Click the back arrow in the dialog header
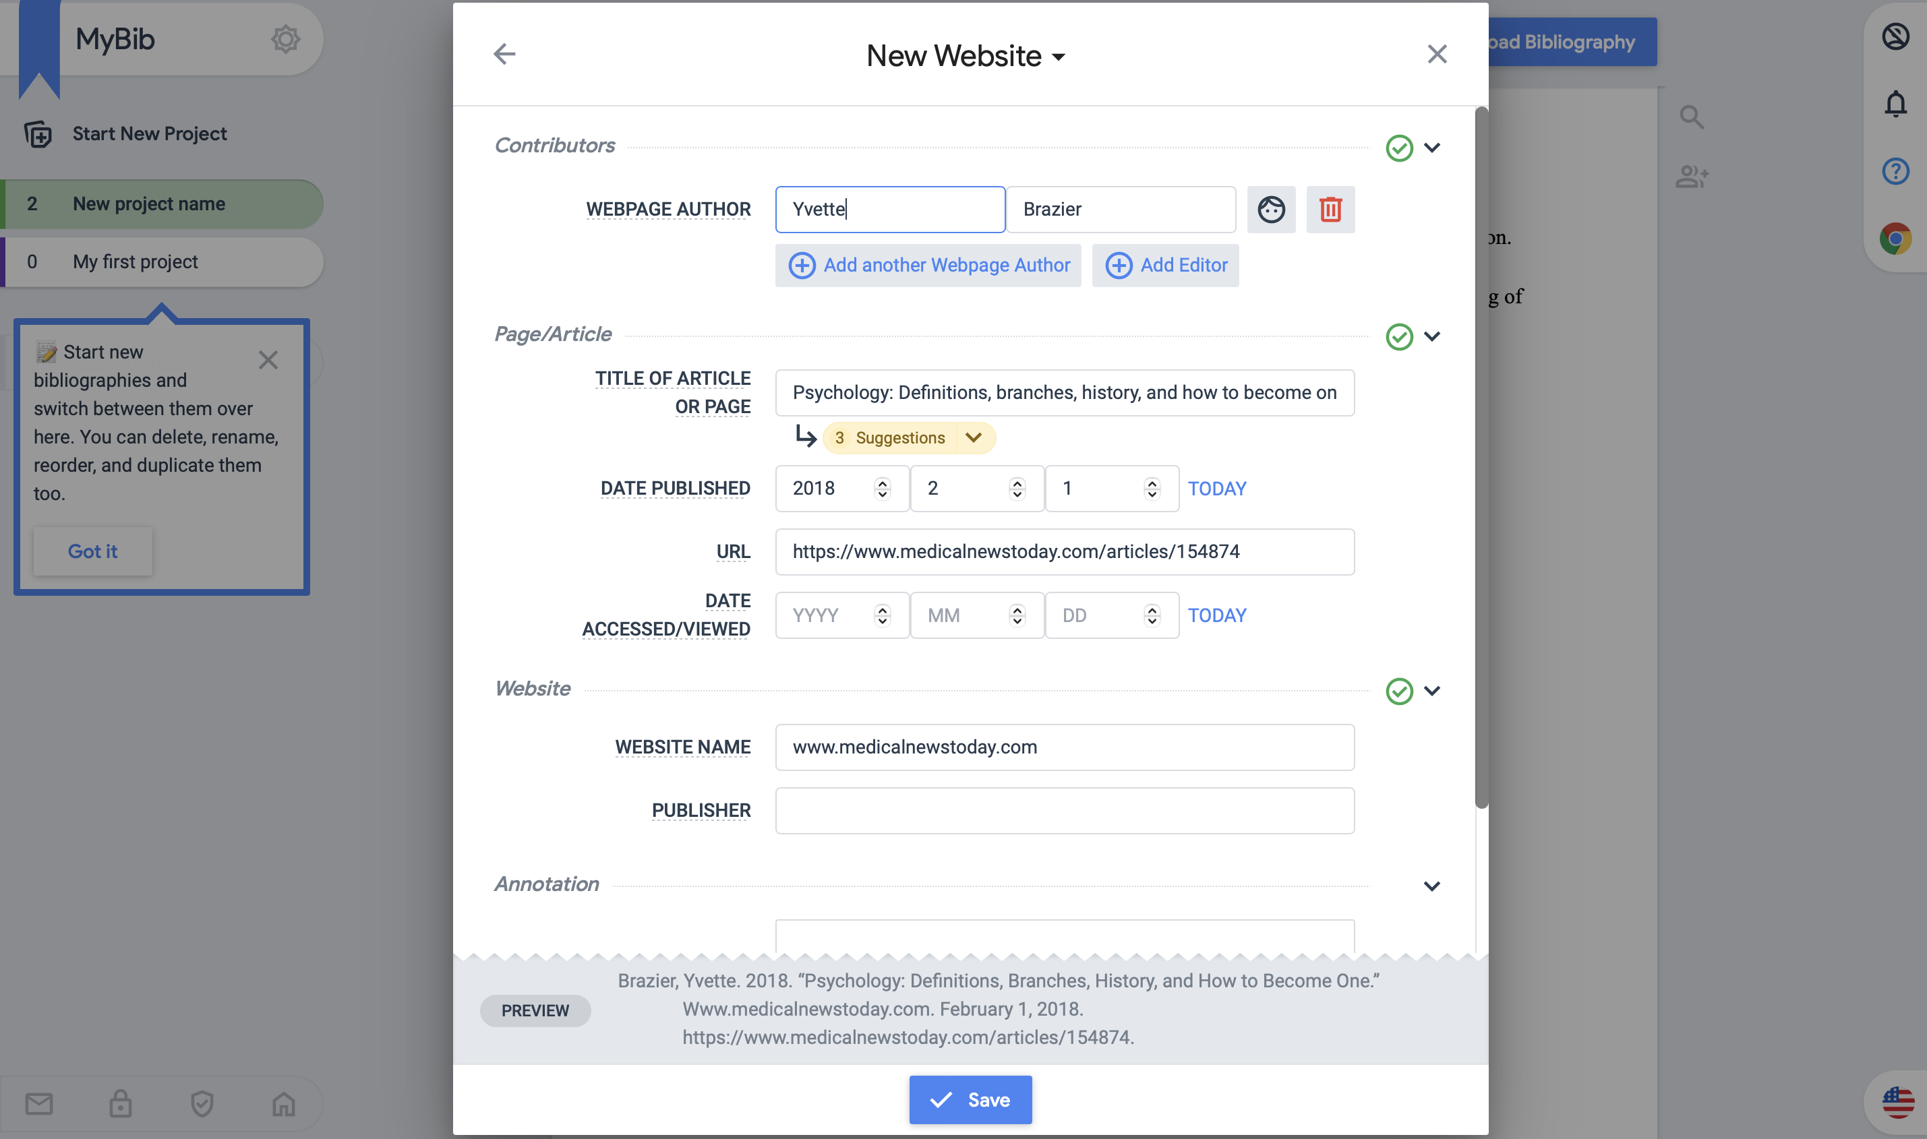1927x1139 pixels. tap(504, 54)
